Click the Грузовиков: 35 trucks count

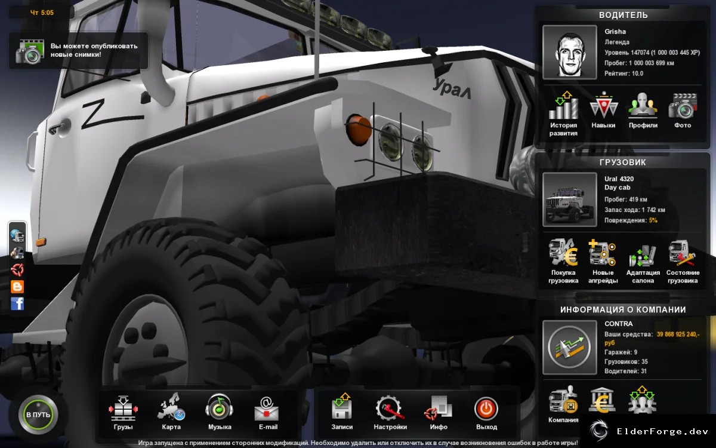[626, 362]
